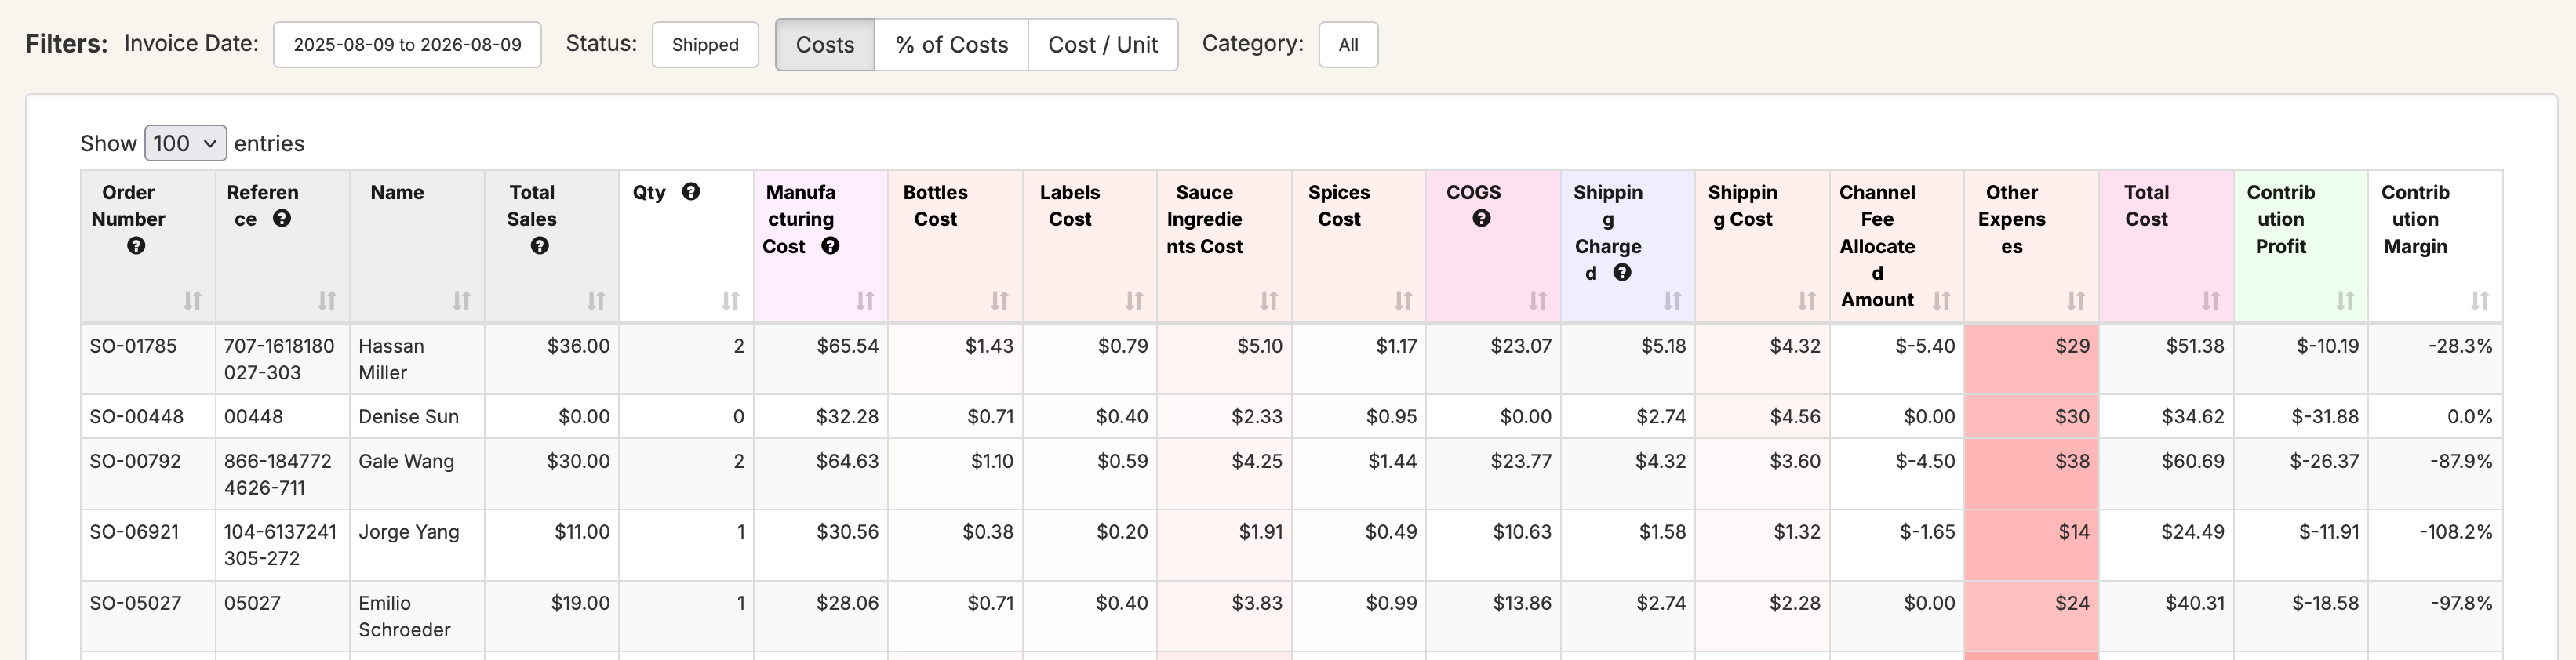Viewport: 2576px width, 660px height.
Task: Switch to % of Costs view
Action: pyautogui.click(x=951, y=45)
